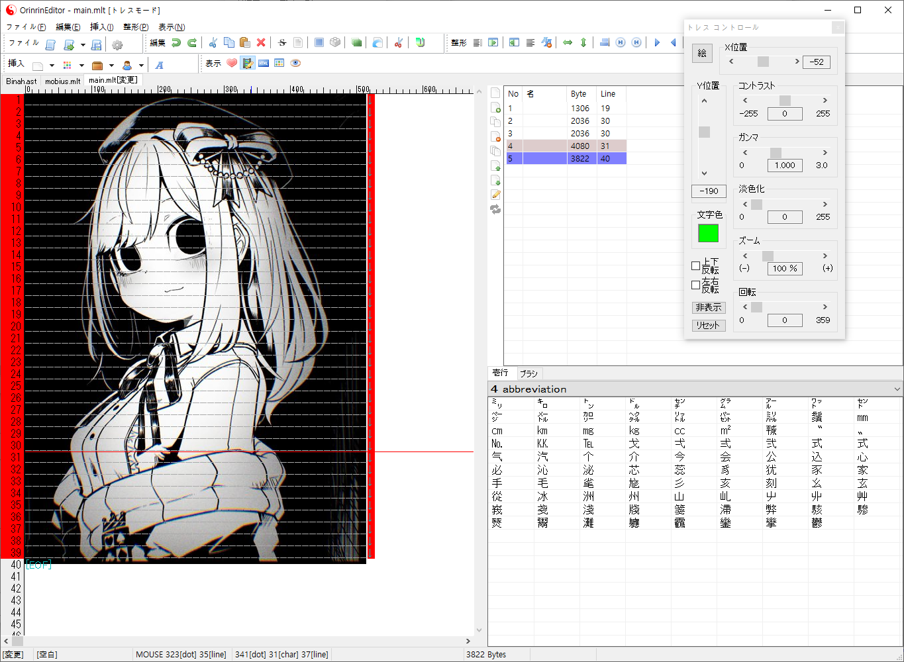This screenshot has height=662, width=904.
Task: Click the green undo arrow icon
Action: pyautogui.click(x=176, y=43)
